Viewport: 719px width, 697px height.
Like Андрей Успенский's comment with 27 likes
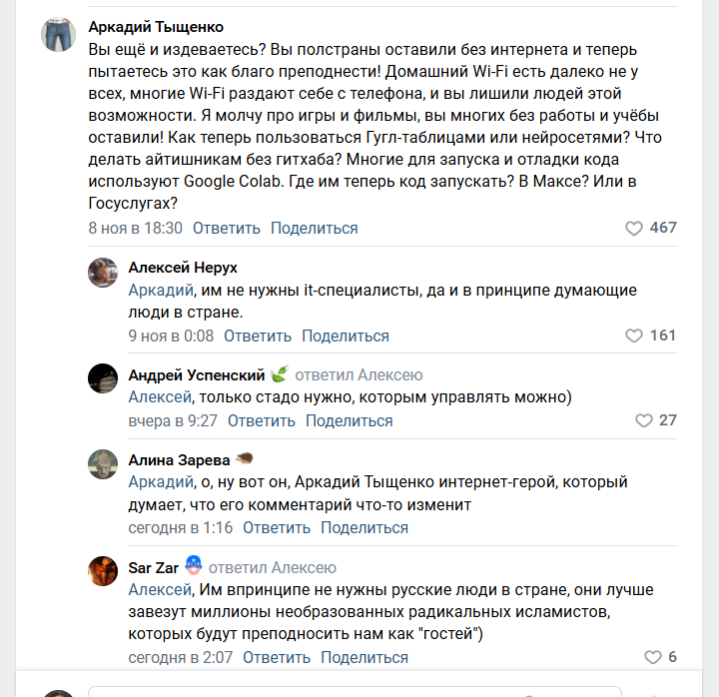point(644,421)
